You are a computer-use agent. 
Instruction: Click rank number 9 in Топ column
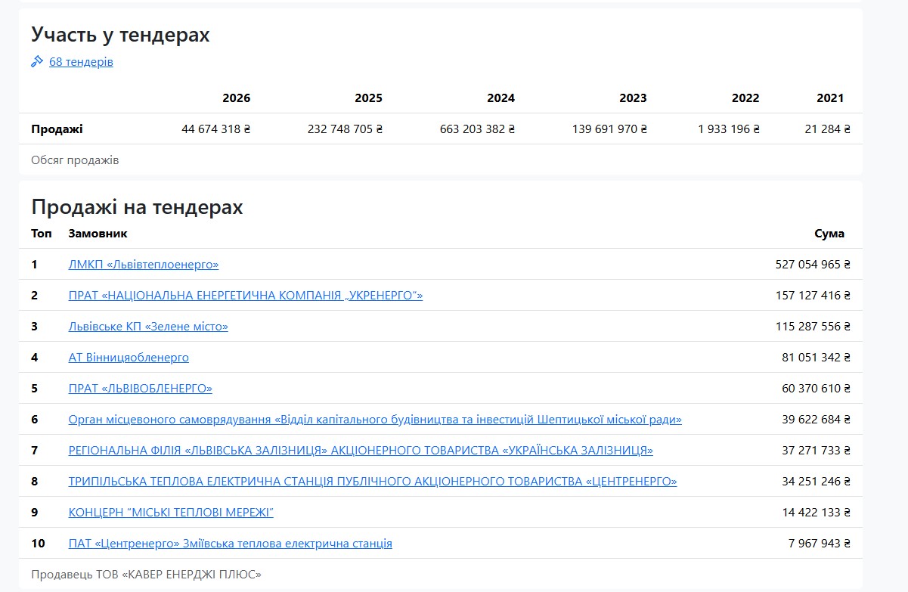pos(35,513)
